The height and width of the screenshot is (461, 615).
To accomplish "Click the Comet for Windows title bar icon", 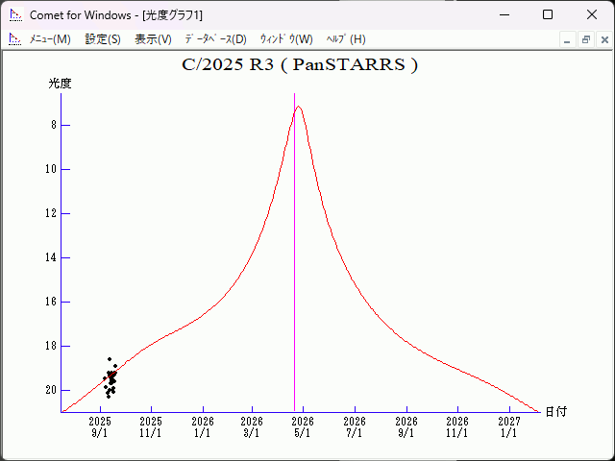I will [x=14, y=15].
